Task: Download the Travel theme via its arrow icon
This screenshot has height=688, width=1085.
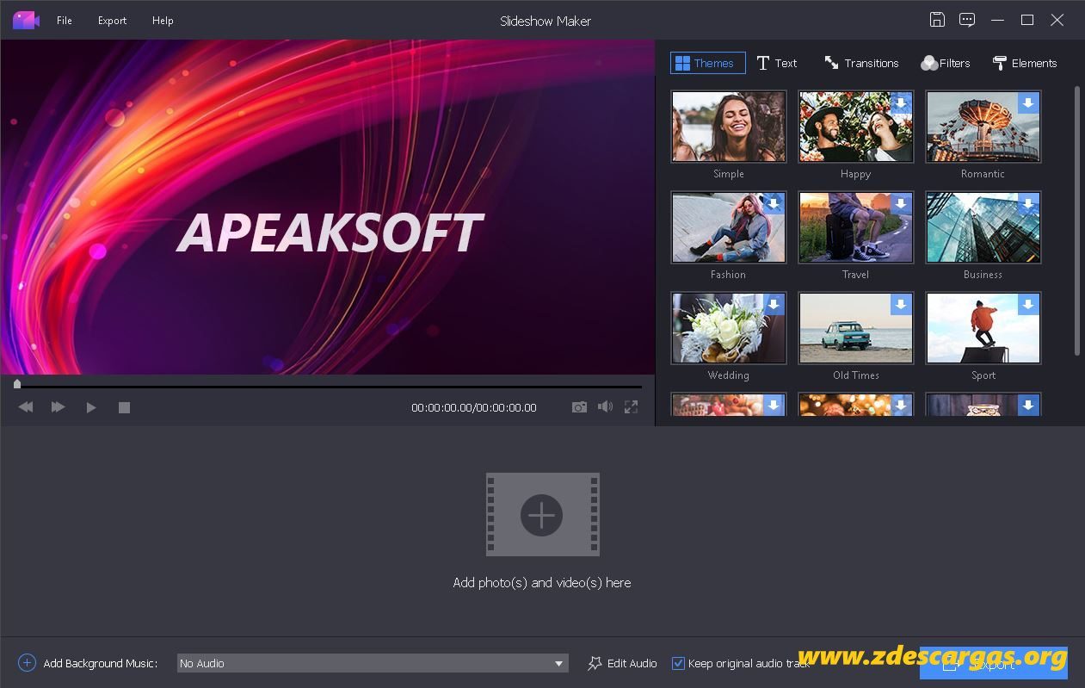Action: click(901, 204)
